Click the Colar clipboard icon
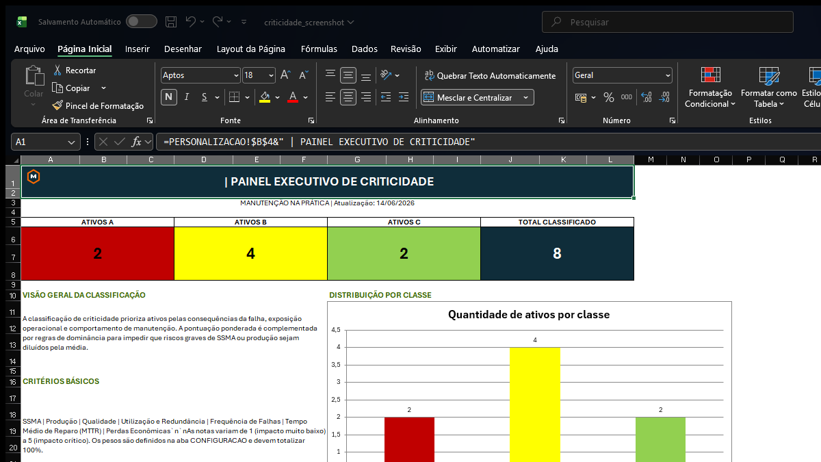 pos(34,75)
